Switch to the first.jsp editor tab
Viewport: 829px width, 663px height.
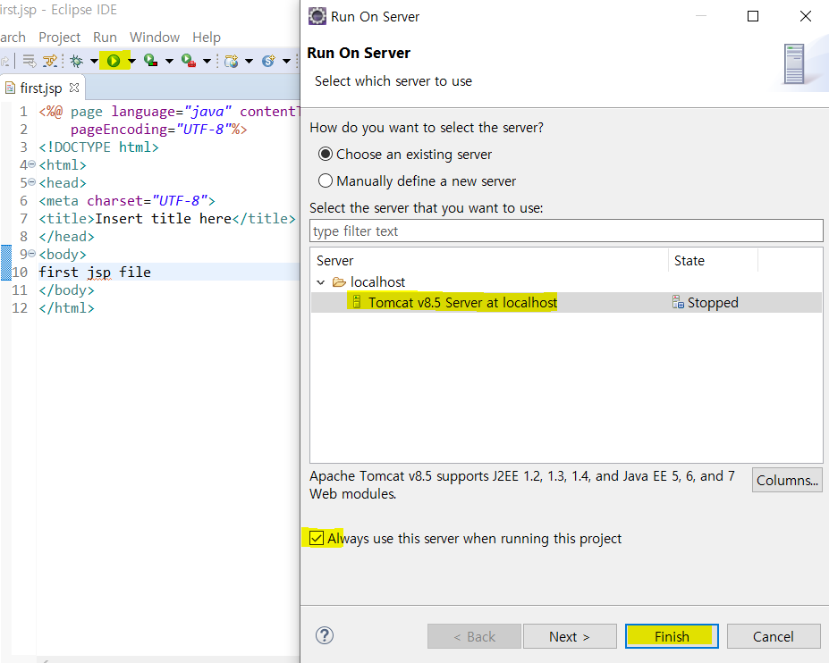click(x=41, y=88)
